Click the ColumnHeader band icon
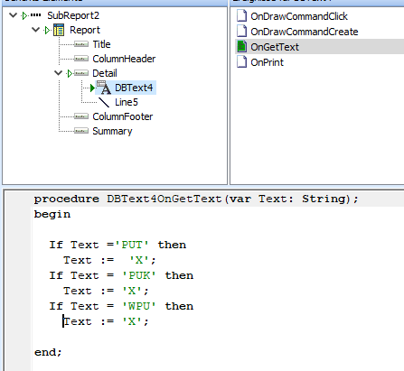404x371 pixels. (81, 59)
